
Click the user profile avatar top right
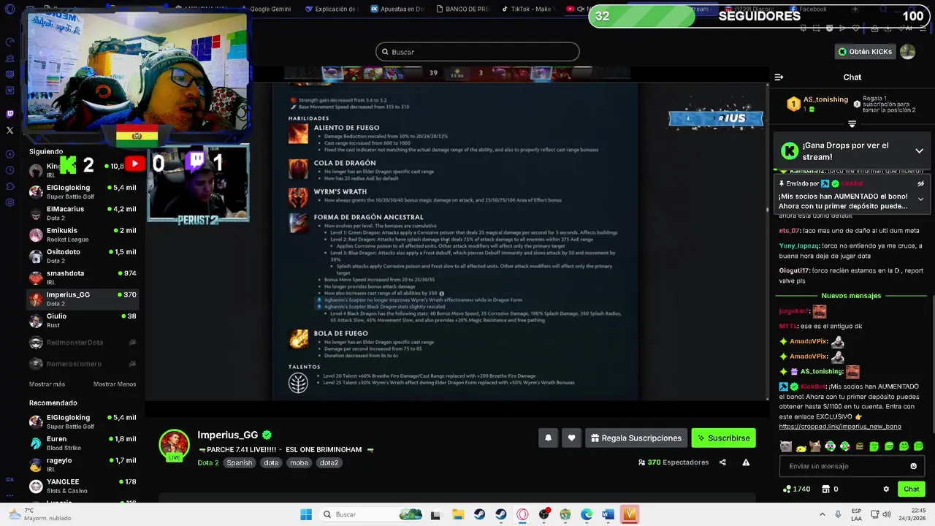907,51
